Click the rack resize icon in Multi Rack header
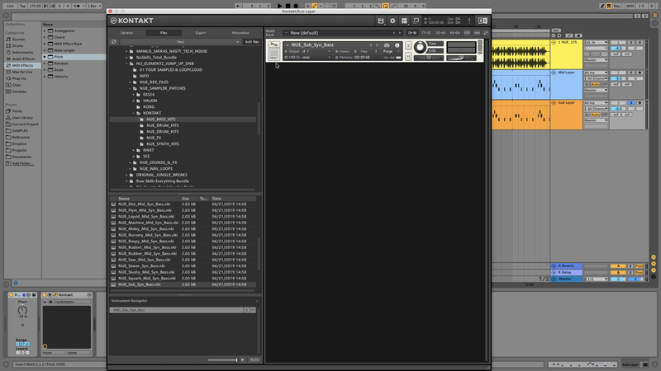The image size is (661, 371). pos(485,33)
